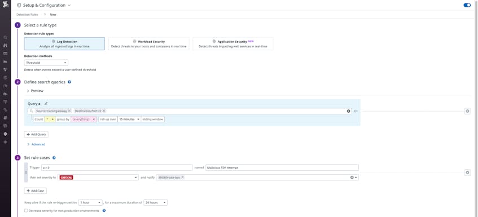Toggle the blue switch at top right
The width and height of the screenshot is (478, 217).
coord(467,5)
